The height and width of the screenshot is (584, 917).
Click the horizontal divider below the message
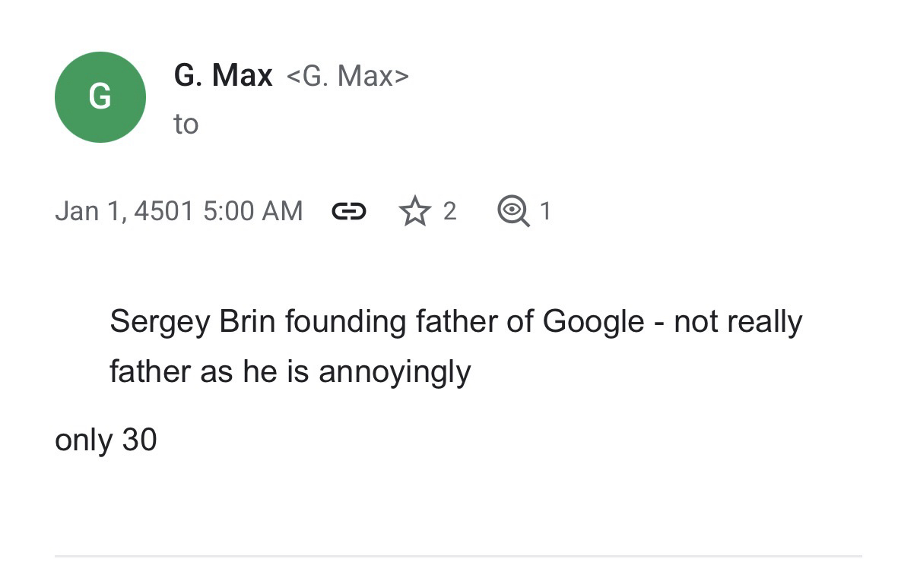click(x=458, y=556)
